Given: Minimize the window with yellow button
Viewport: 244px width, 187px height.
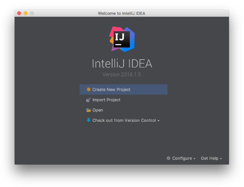Looking at the screenshot, I should 26,13.
